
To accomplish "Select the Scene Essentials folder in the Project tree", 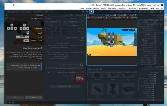I will [147, 100].
